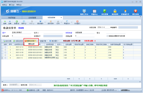Click 关闭窗口 toolbar icon
Image resolution: width=143 pixels, height=93 pixels.
click(x=77, y=21)
